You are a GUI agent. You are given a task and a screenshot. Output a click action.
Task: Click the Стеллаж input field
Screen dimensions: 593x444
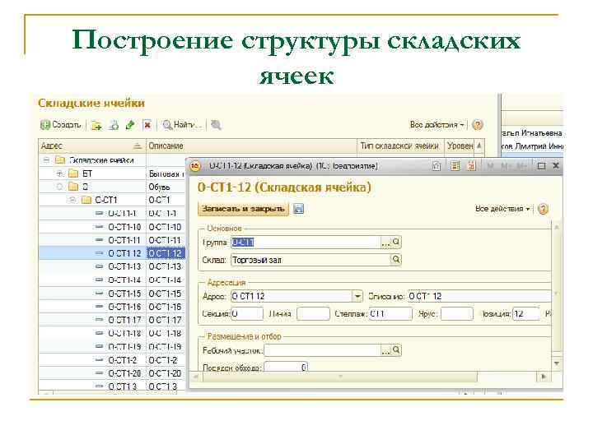point(390,314)
